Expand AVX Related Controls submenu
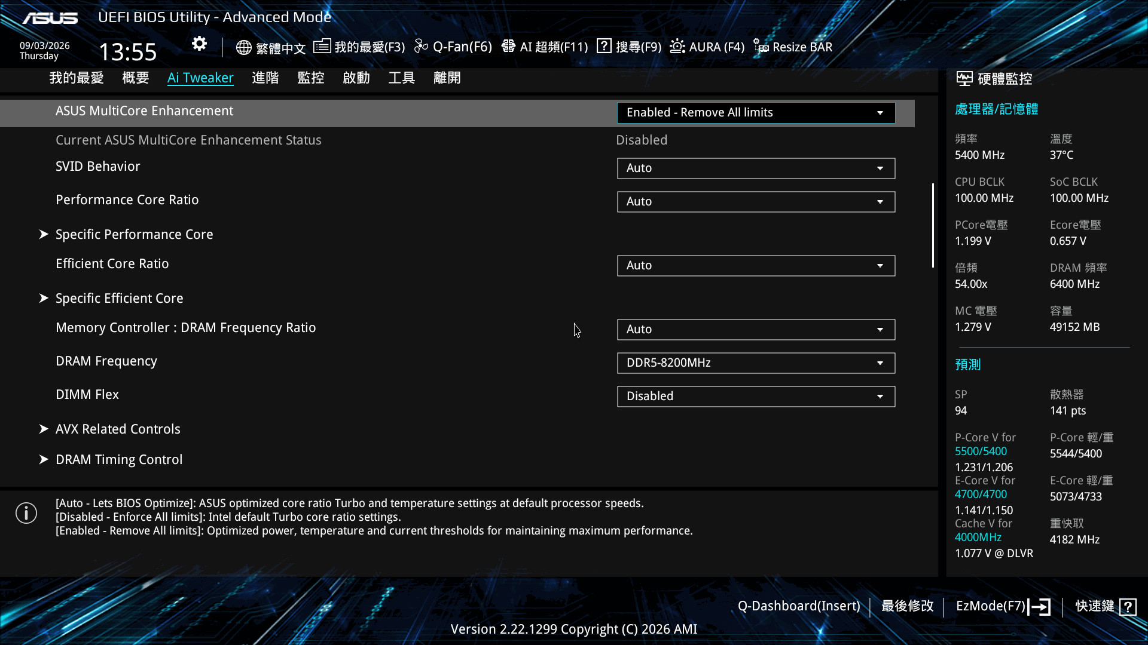This screenshot has width=1148, height=645. click(118, 429)
